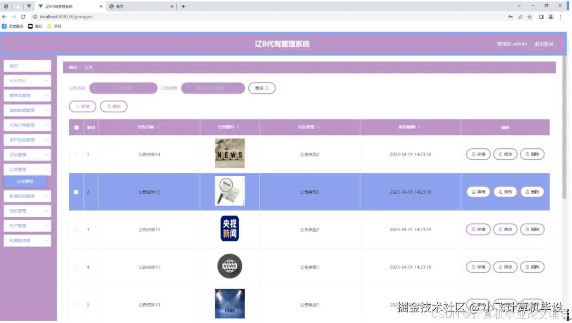Expand 新闻信息管理 sidebar menu
Screen dimensions: 572x323
point(27,196)
